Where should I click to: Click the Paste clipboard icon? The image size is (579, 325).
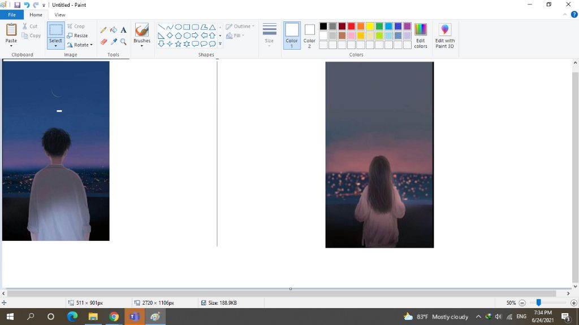11,30
